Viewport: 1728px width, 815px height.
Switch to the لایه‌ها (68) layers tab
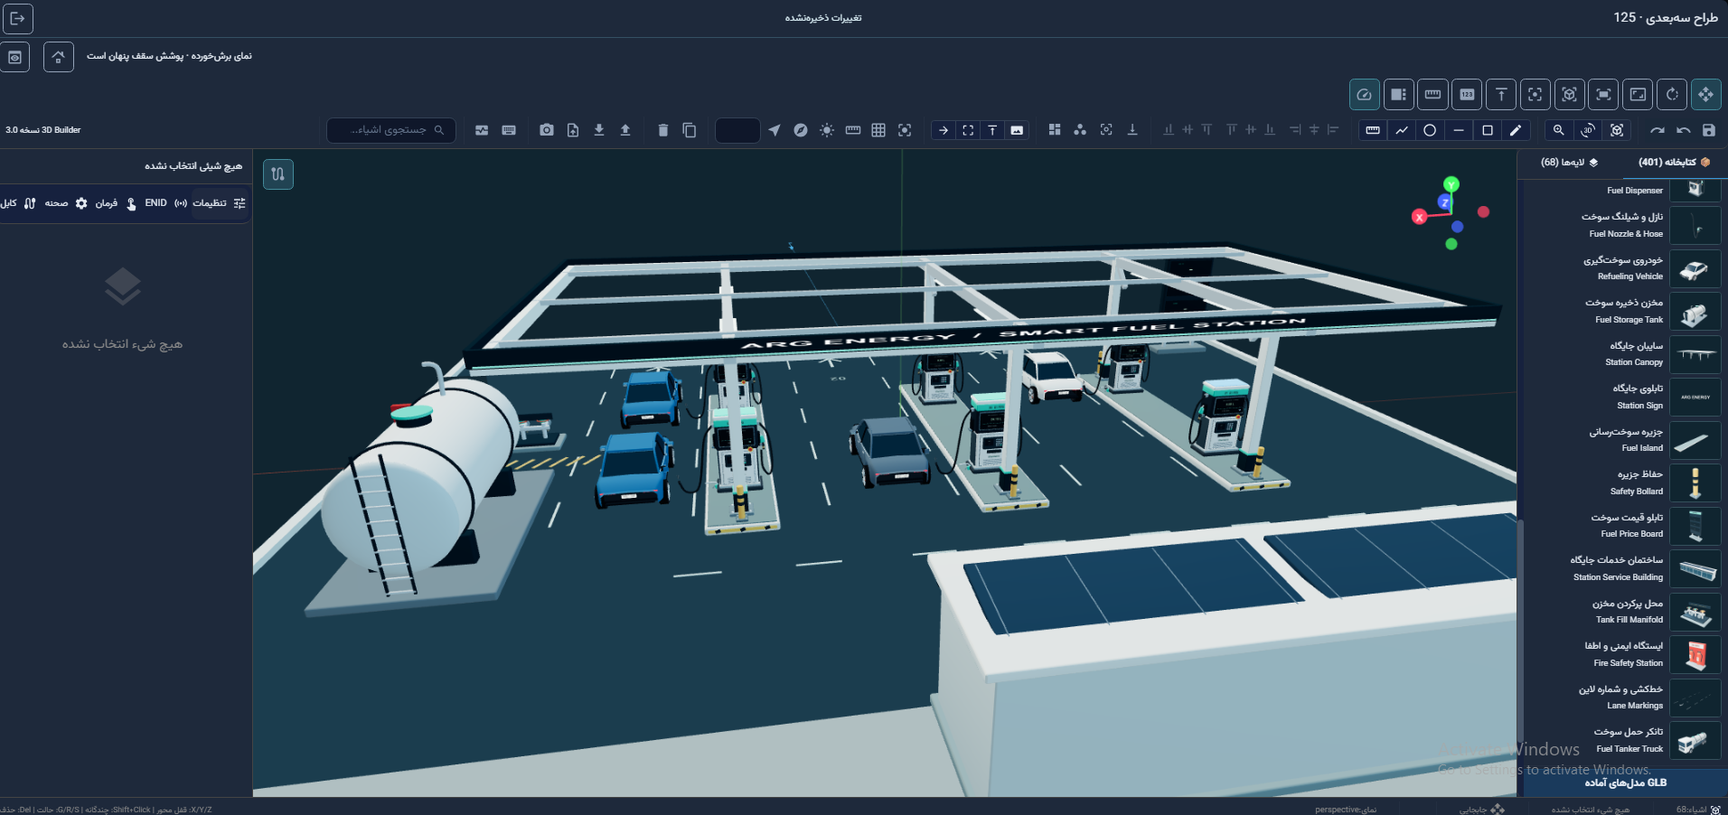click(x=1570, y=163)
